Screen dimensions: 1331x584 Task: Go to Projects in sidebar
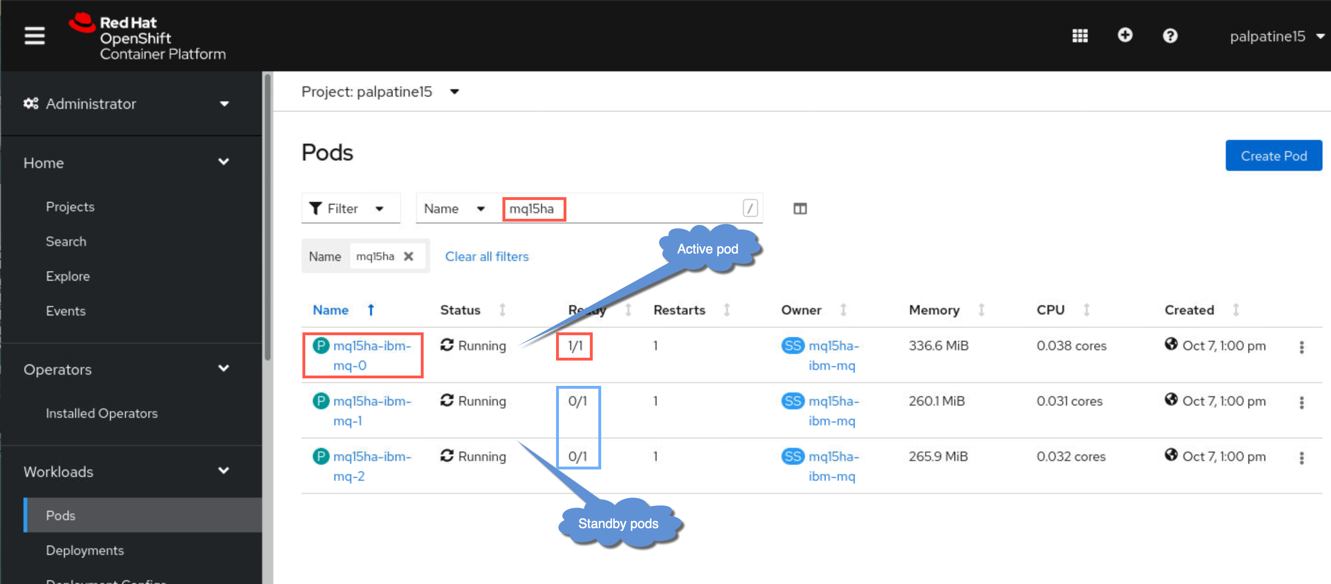click(70, 207)
